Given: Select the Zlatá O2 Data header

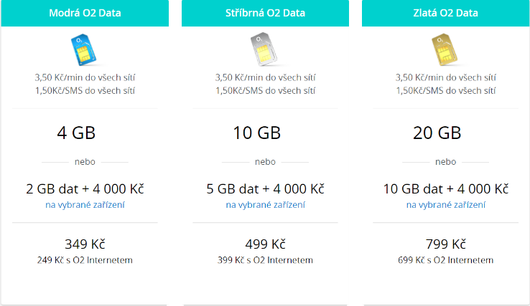Looking at the screenshot, I should (x=445, y=13).
